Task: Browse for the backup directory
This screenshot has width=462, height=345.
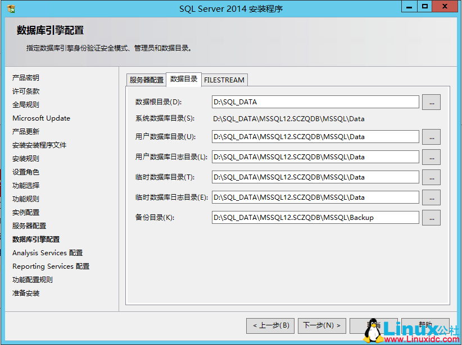Action: [x=431, y=218]
